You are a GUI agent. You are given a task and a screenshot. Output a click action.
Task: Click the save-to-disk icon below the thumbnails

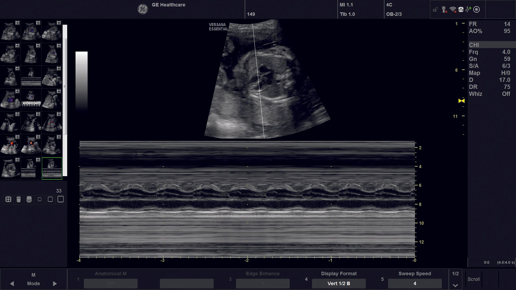coord(29,200)
